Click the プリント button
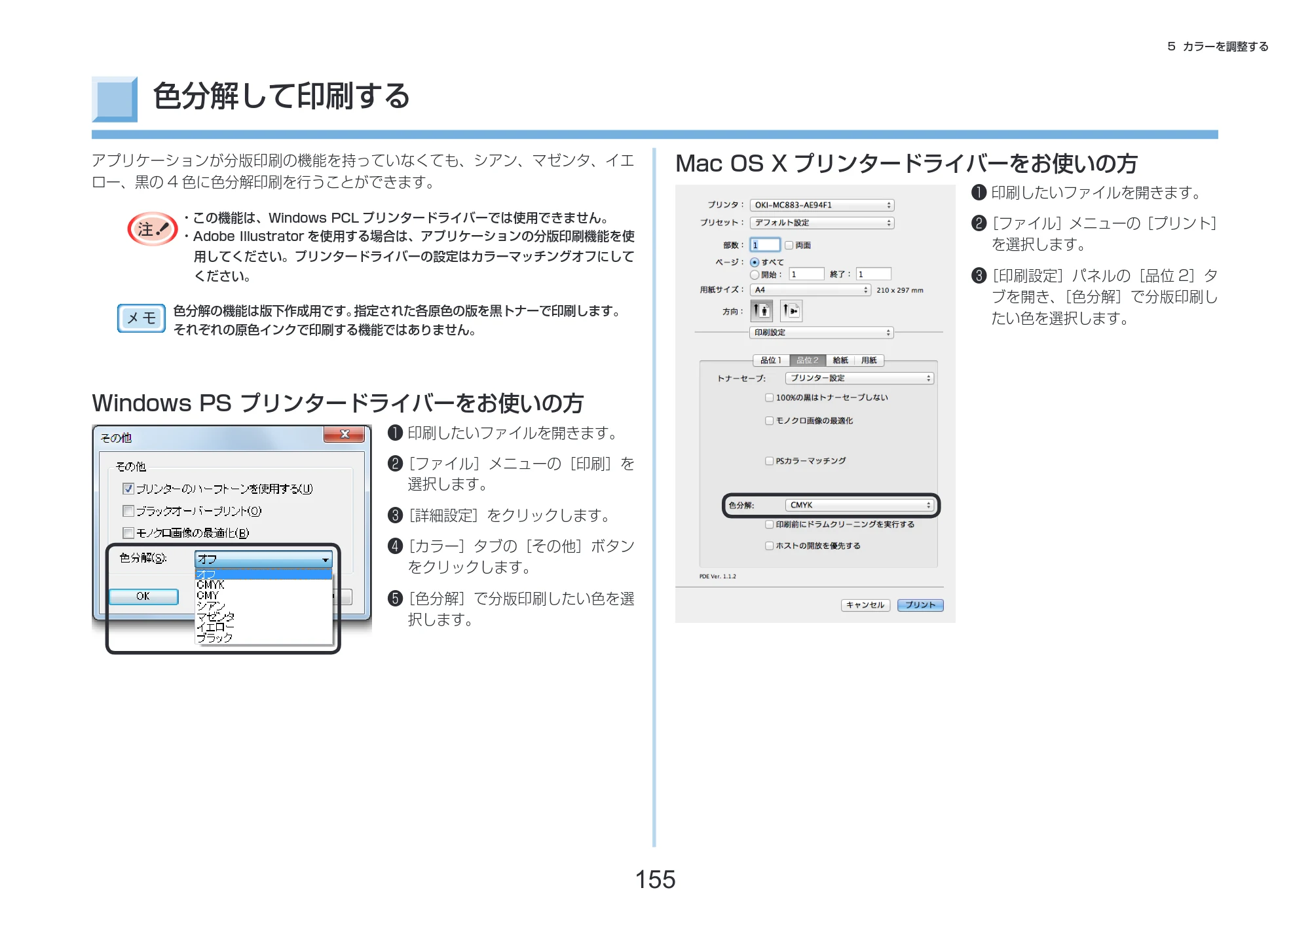This screenshot has width=1310, height=928. point(920,605)
